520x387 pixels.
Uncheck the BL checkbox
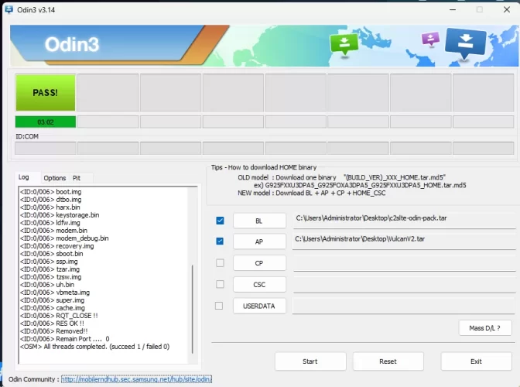220,221
